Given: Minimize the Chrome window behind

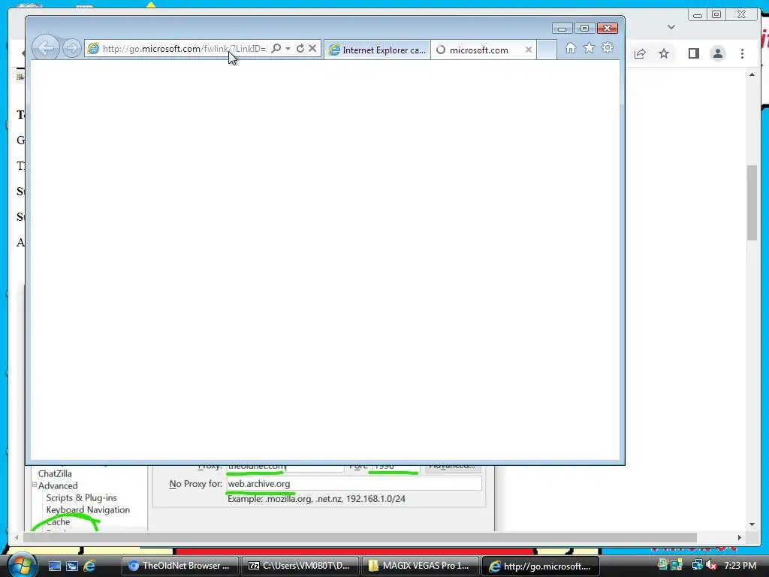Looking at the screenshot, I should (698, 15).
